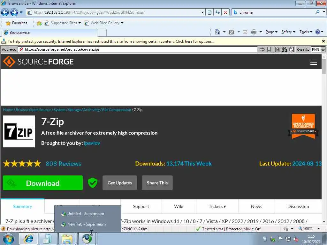The width and height of the screenshot is (327, 245).
Task: Click the SourceForge logo
Action: pyautogui.click(x=38, y=62)
